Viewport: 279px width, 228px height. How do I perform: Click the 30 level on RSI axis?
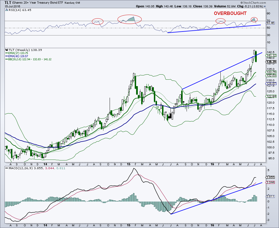pyautogui.click(x=268, y=35)
